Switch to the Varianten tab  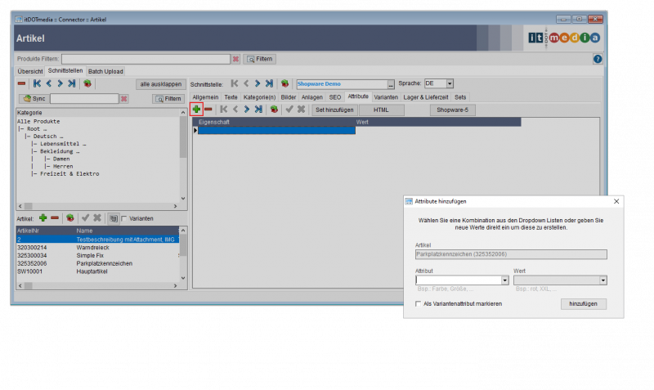[x=385, y=96]
